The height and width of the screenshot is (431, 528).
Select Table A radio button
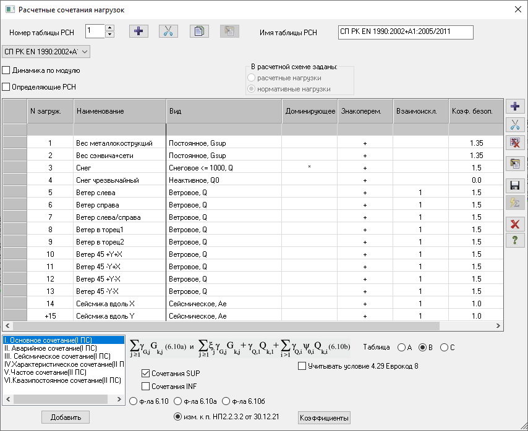401,348
